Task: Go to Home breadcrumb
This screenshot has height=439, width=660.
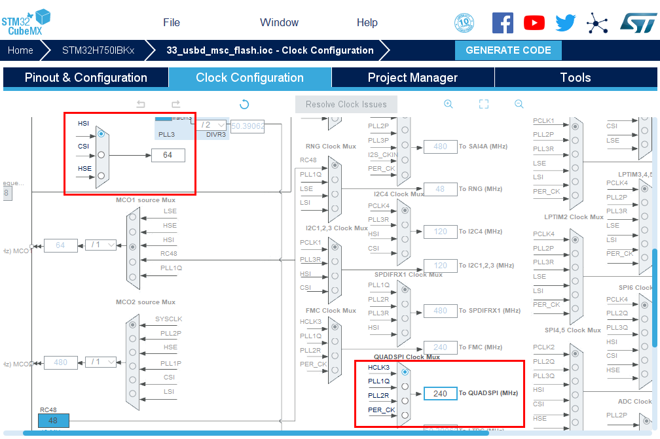Action: (x=20, y=50)
